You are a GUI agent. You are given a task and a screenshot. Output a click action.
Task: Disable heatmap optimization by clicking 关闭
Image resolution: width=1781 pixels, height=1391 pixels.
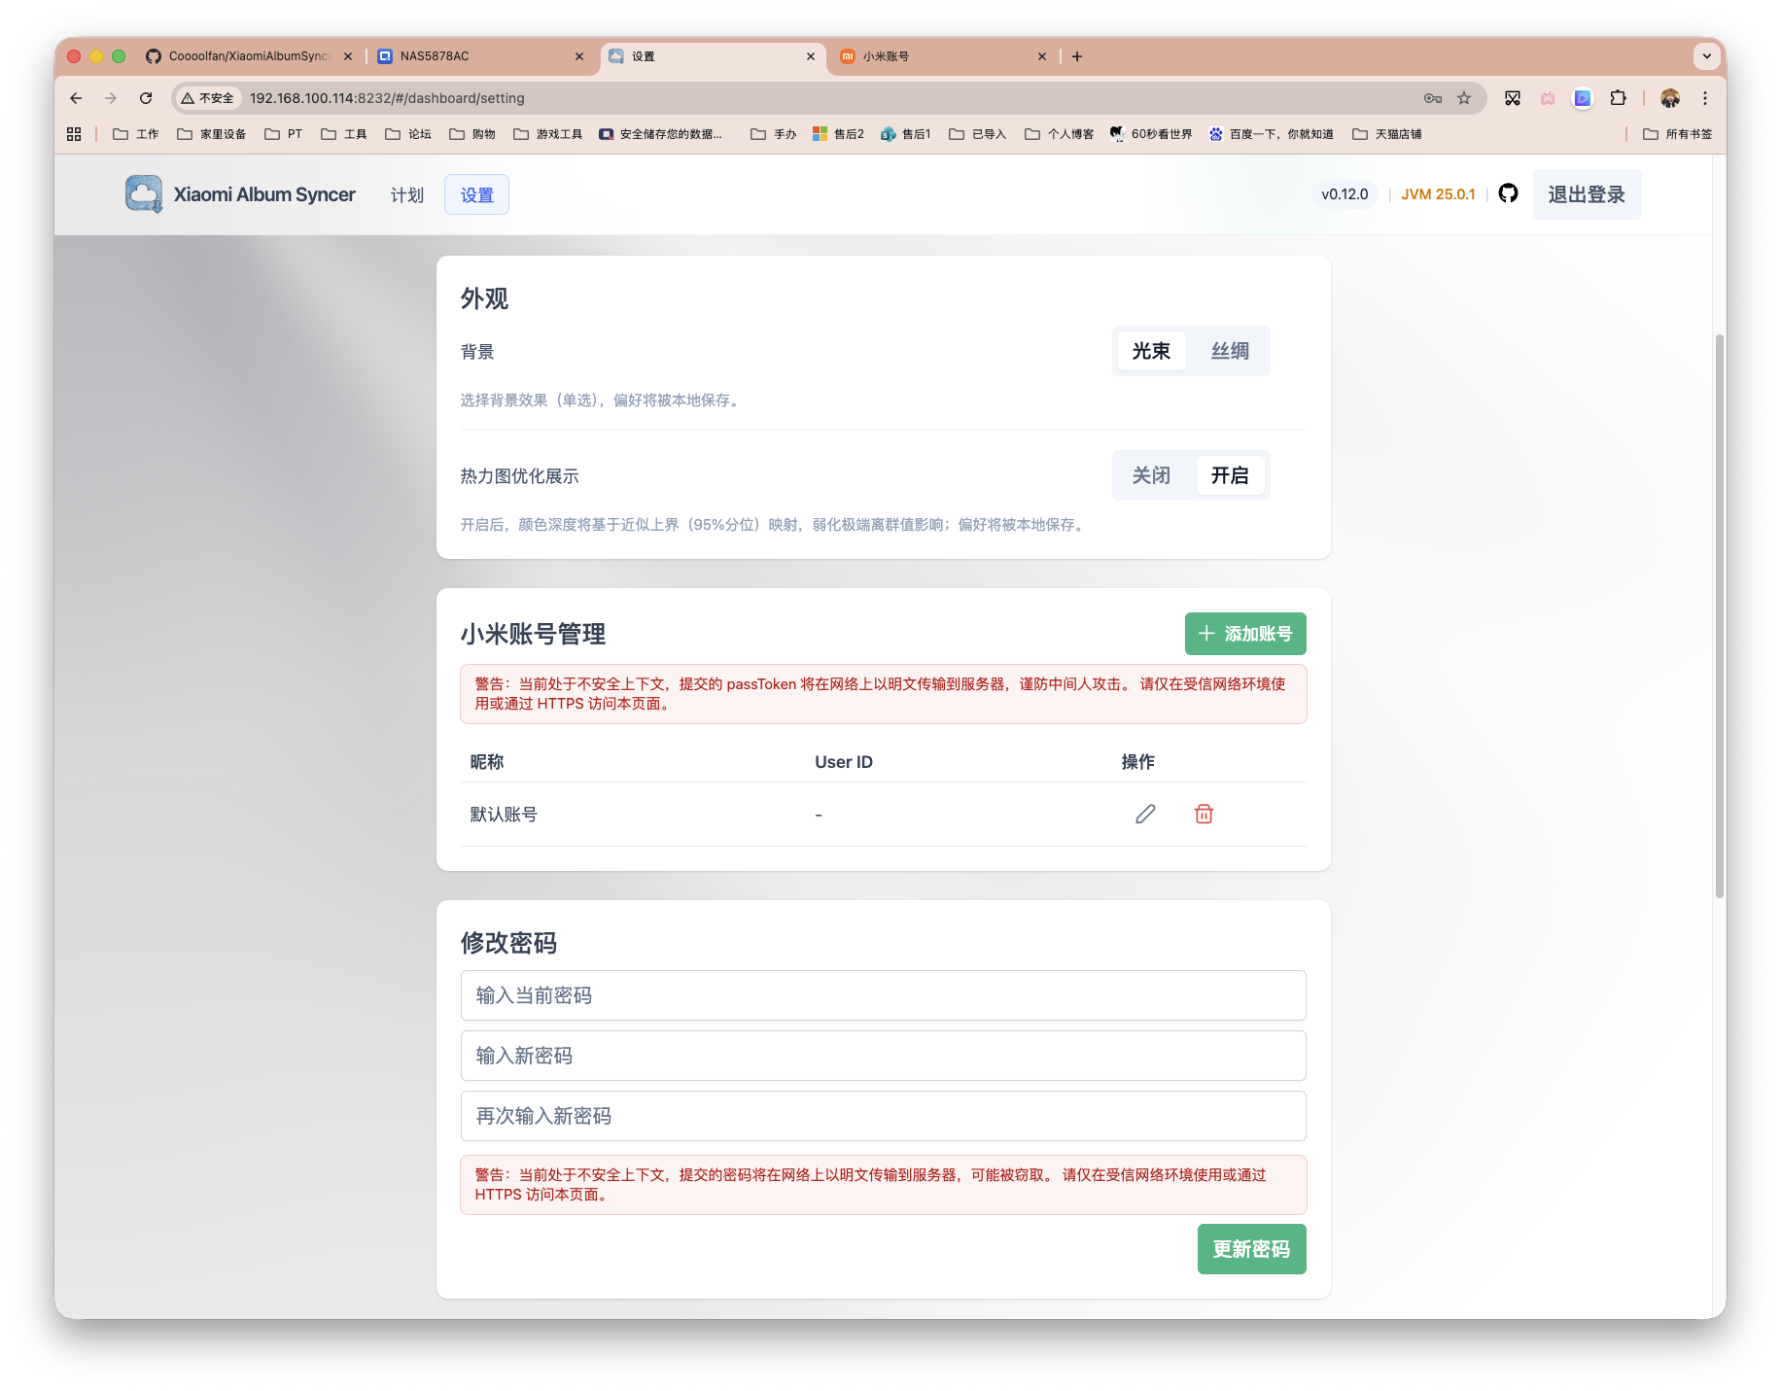click(1151, 475)
